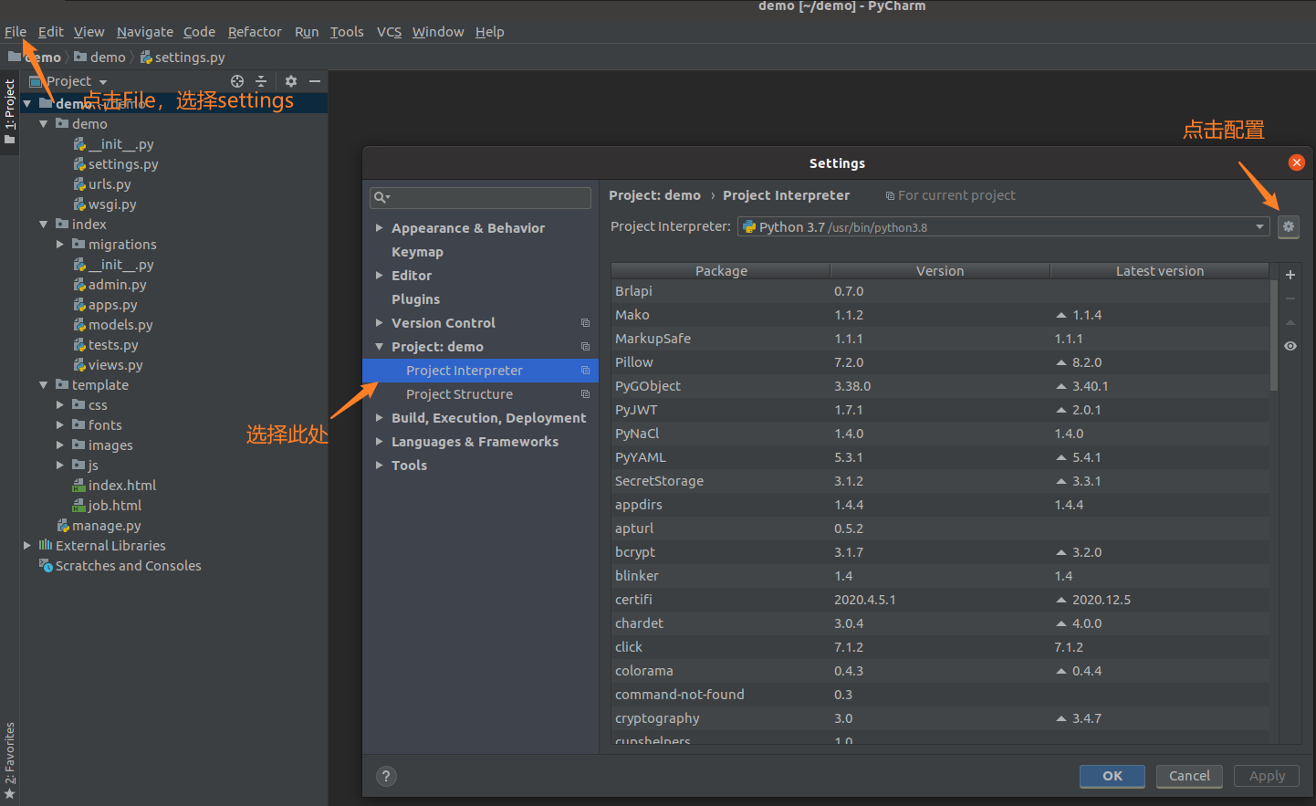
Task: Open the Tools menu
Action: coord(347,32)
